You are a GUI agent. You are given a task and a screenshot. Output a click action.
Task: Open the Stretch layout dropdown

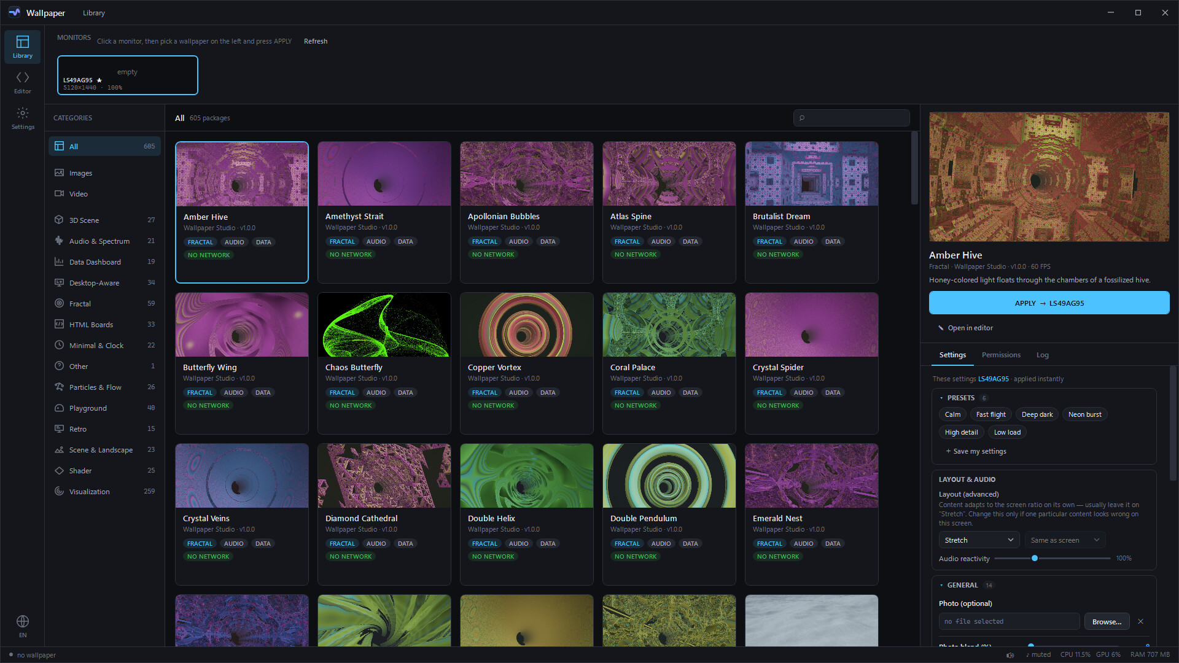pyautogui.click(x=979, y=540)
